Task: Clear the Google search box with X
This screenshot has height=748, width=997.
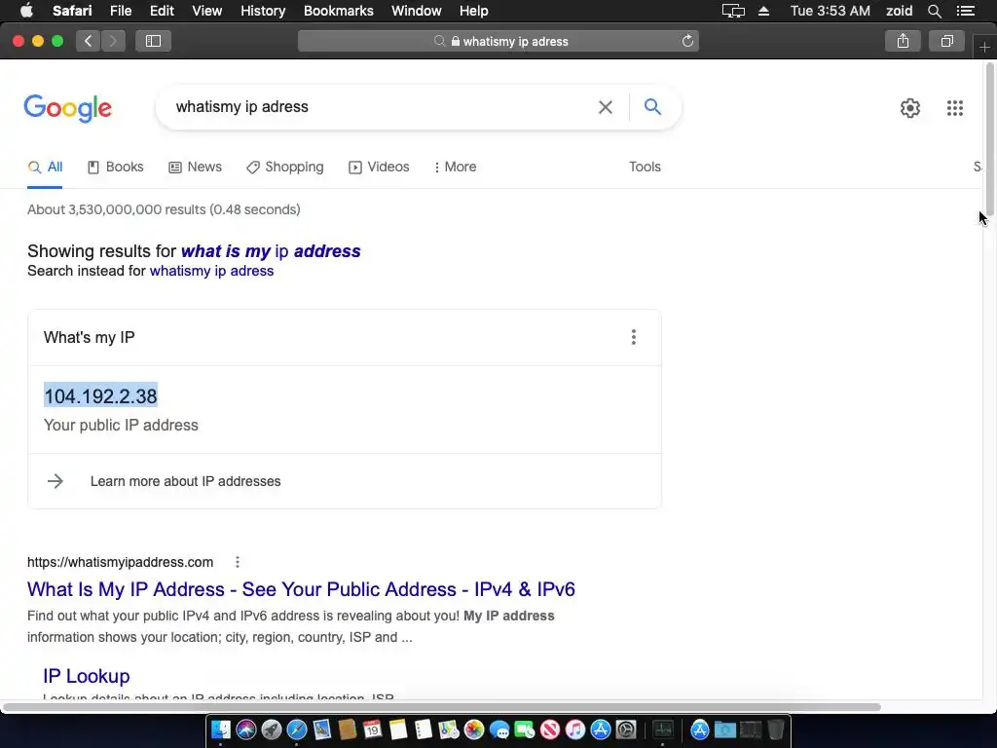Action: click(606, 107)
